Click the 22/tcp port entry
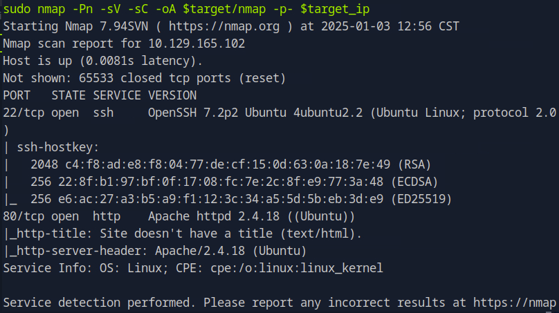Viewport: 559px width, 313px height. [20, 113]
